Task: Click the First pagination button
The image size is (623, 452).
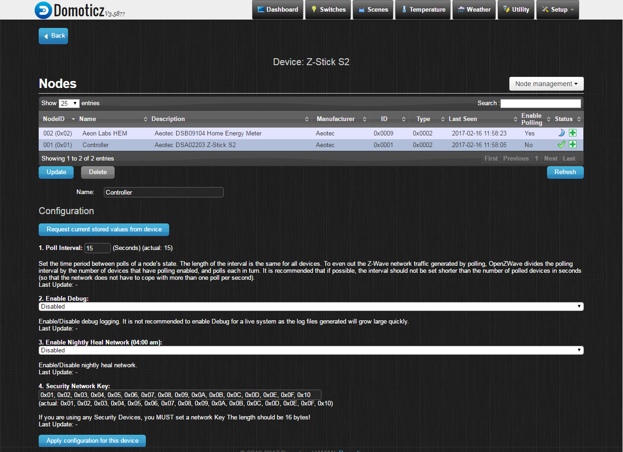Action: [491, 159]
